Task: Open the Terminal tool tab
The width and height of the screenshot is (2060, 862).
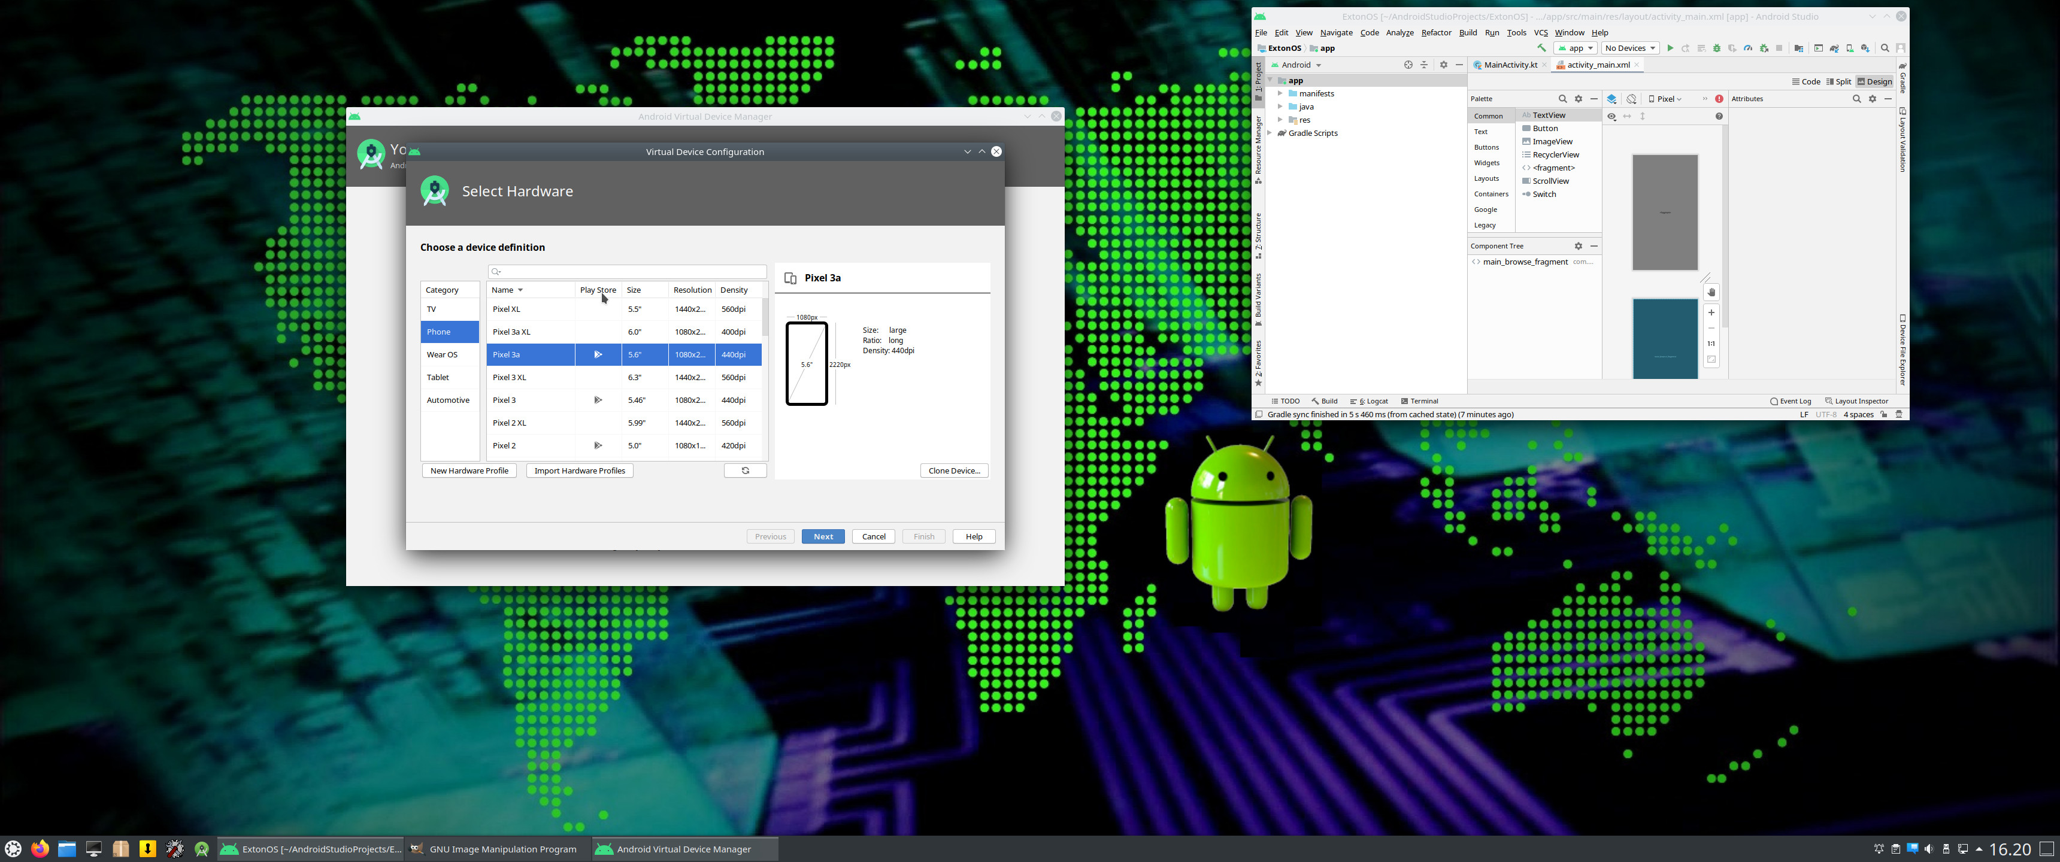Action: [1419, 400]
